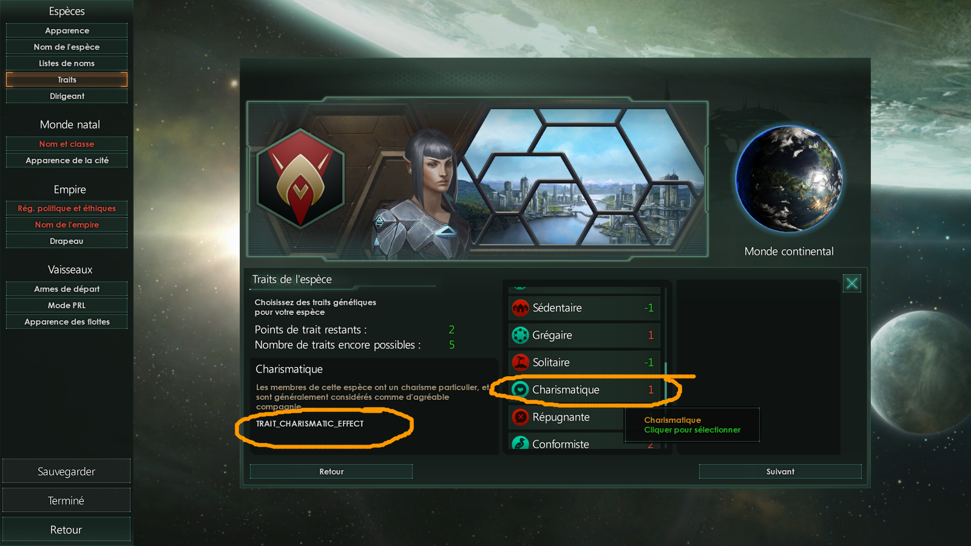The height and width of the screenshot is (546, 971).
Task: Click the red empire emblem hexagon
Action: pyautogui.click(x=300, y=179)
